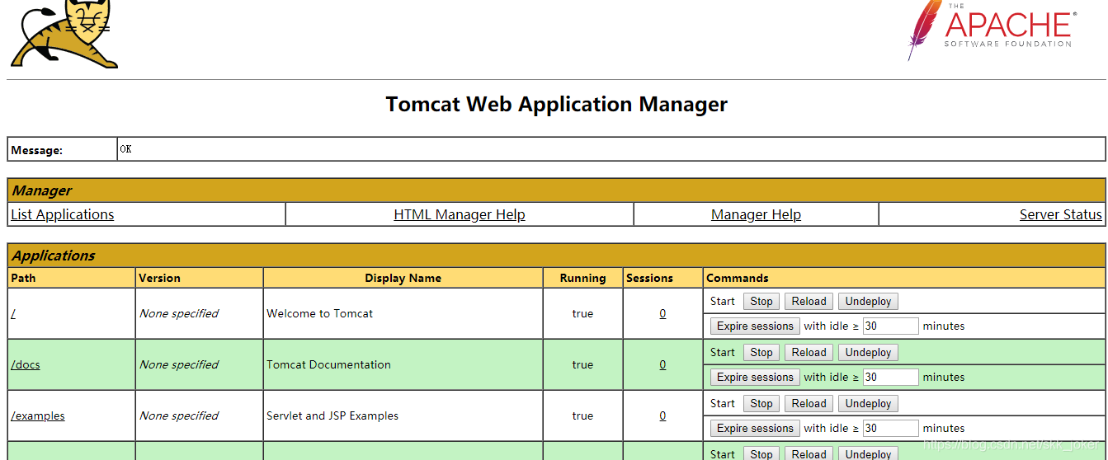Focus idle minutes field for root application
Screen dimensions: 1108x460
coord(890,326)
